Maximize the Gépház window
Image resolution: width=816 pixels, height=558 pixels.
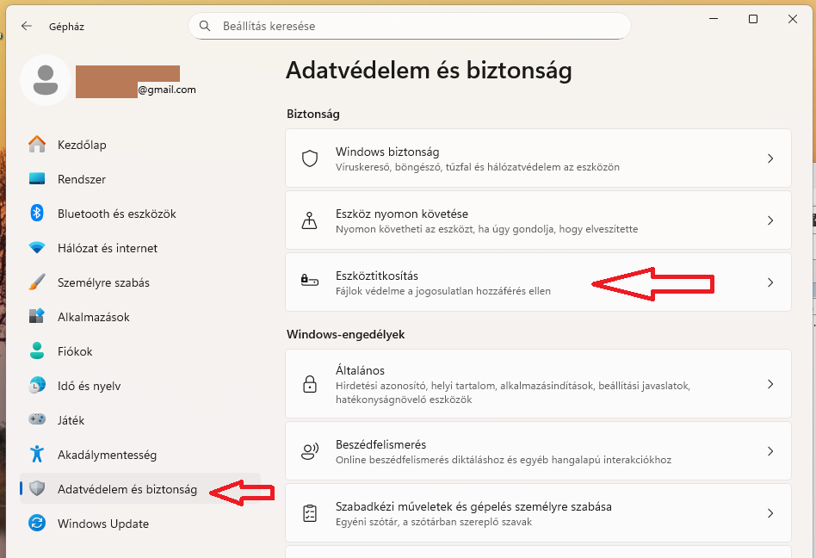(753, 19)
